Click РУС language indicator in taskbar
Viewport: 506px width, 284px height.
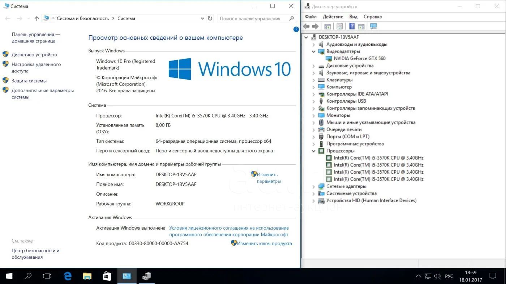pyautogui.click(x=449, y=276)
